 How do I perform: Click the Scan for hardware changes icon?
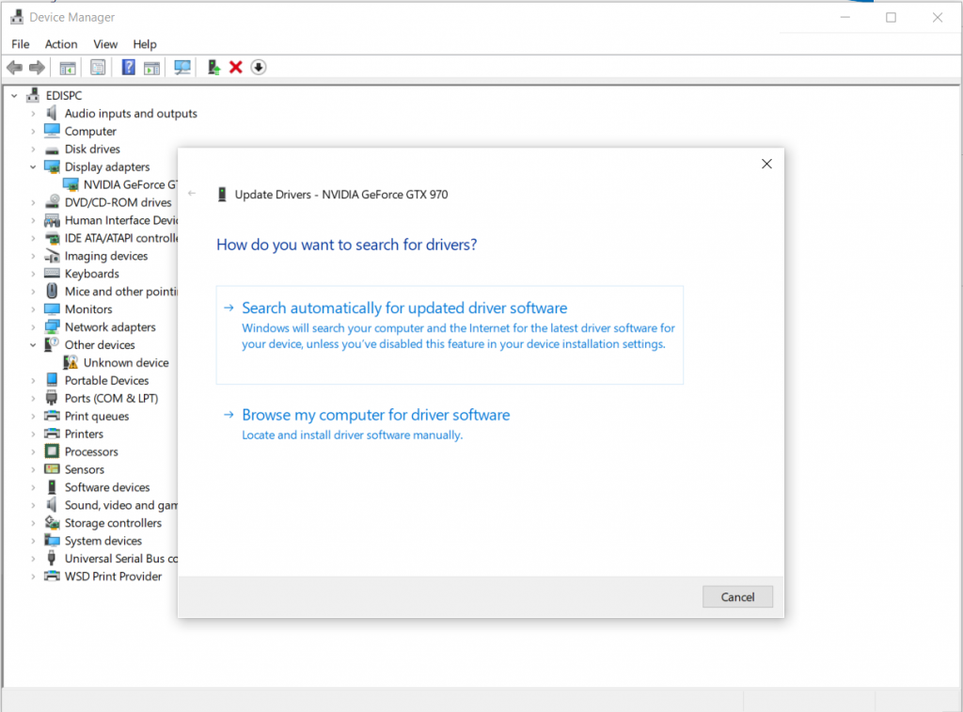click(x=182, y=68)
